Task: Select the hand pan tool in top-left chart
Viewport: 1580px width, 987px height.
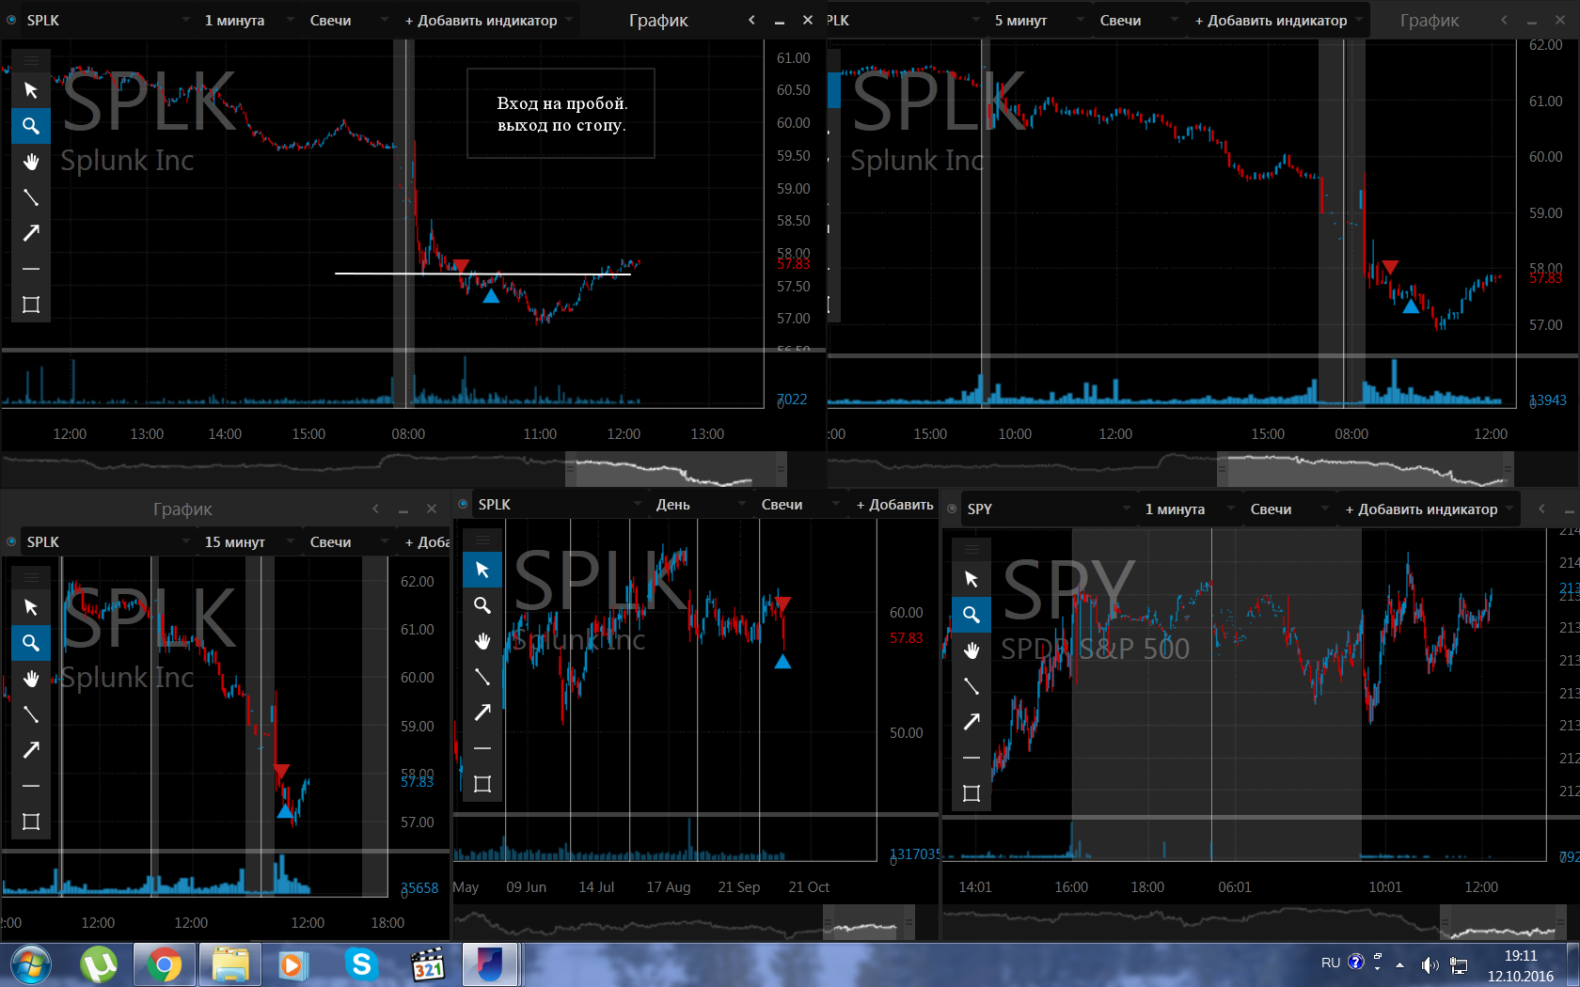Action: pyautogui.click(x=31, y=162)
